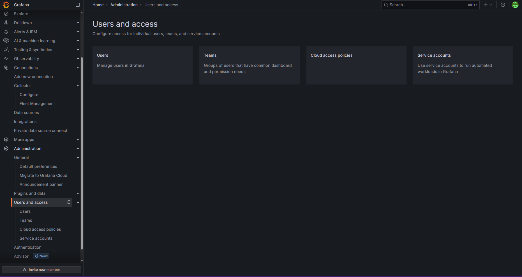Viewport: 522px width, 277px height.
Task: Open Add new connection menu item
Action: tap(33, 77)
